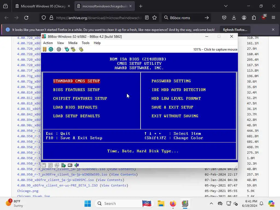The height and width of the screenshot is (210, 280).
Task: Select CHIPSET FEATURES SETUP entry
Action: click(80, 98)
